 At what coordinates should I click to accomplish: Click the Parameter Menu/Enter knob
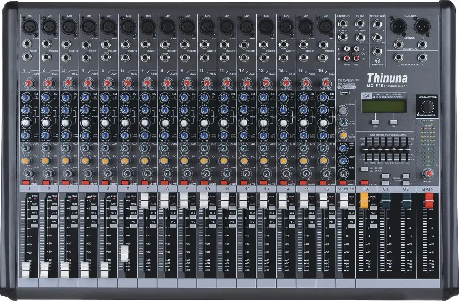coord(427,107)
